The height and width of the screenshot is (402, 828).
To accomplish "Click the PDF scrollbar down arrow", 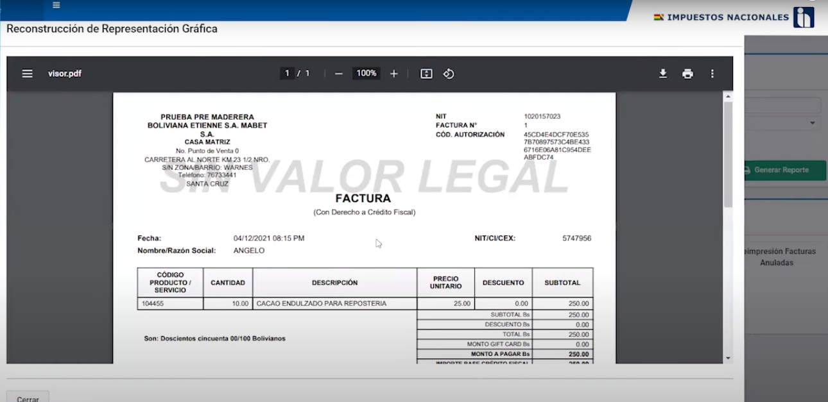I will tap(728, 358).
